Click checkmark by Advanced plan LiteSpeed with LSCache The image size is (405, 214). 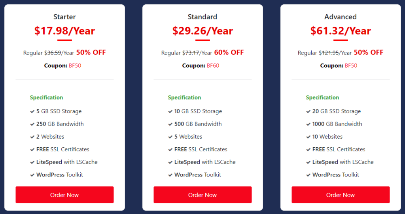pos(308,162)
